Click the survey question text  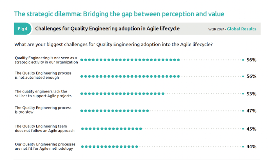pyautogui.click(x=113, y=44)
